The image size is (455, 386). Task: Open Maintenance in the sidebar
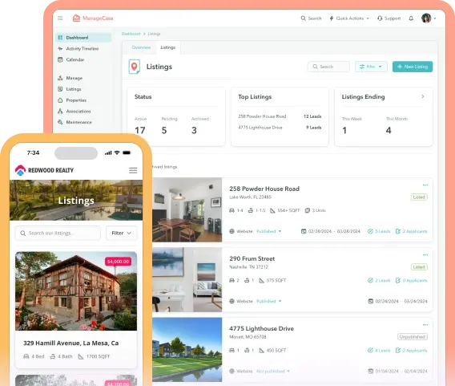tap(74, 122)
